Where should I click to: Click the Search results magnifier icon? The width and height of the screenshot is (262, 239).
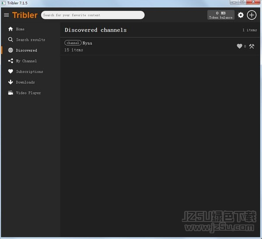point(11,39)
